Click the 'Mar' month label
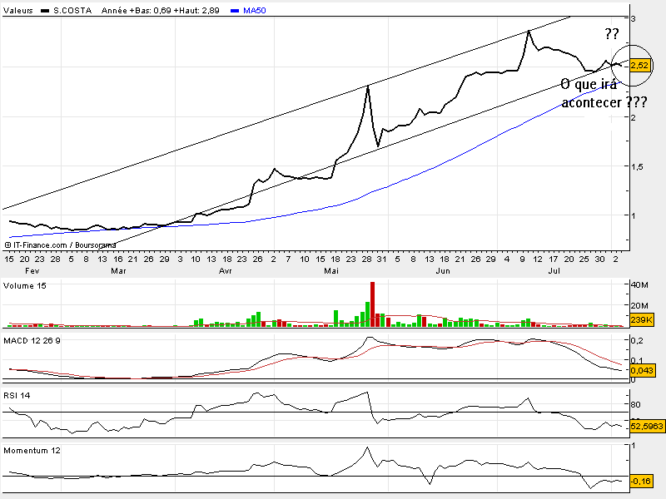Viewport: 666px width, 499px height. (118, 271)
